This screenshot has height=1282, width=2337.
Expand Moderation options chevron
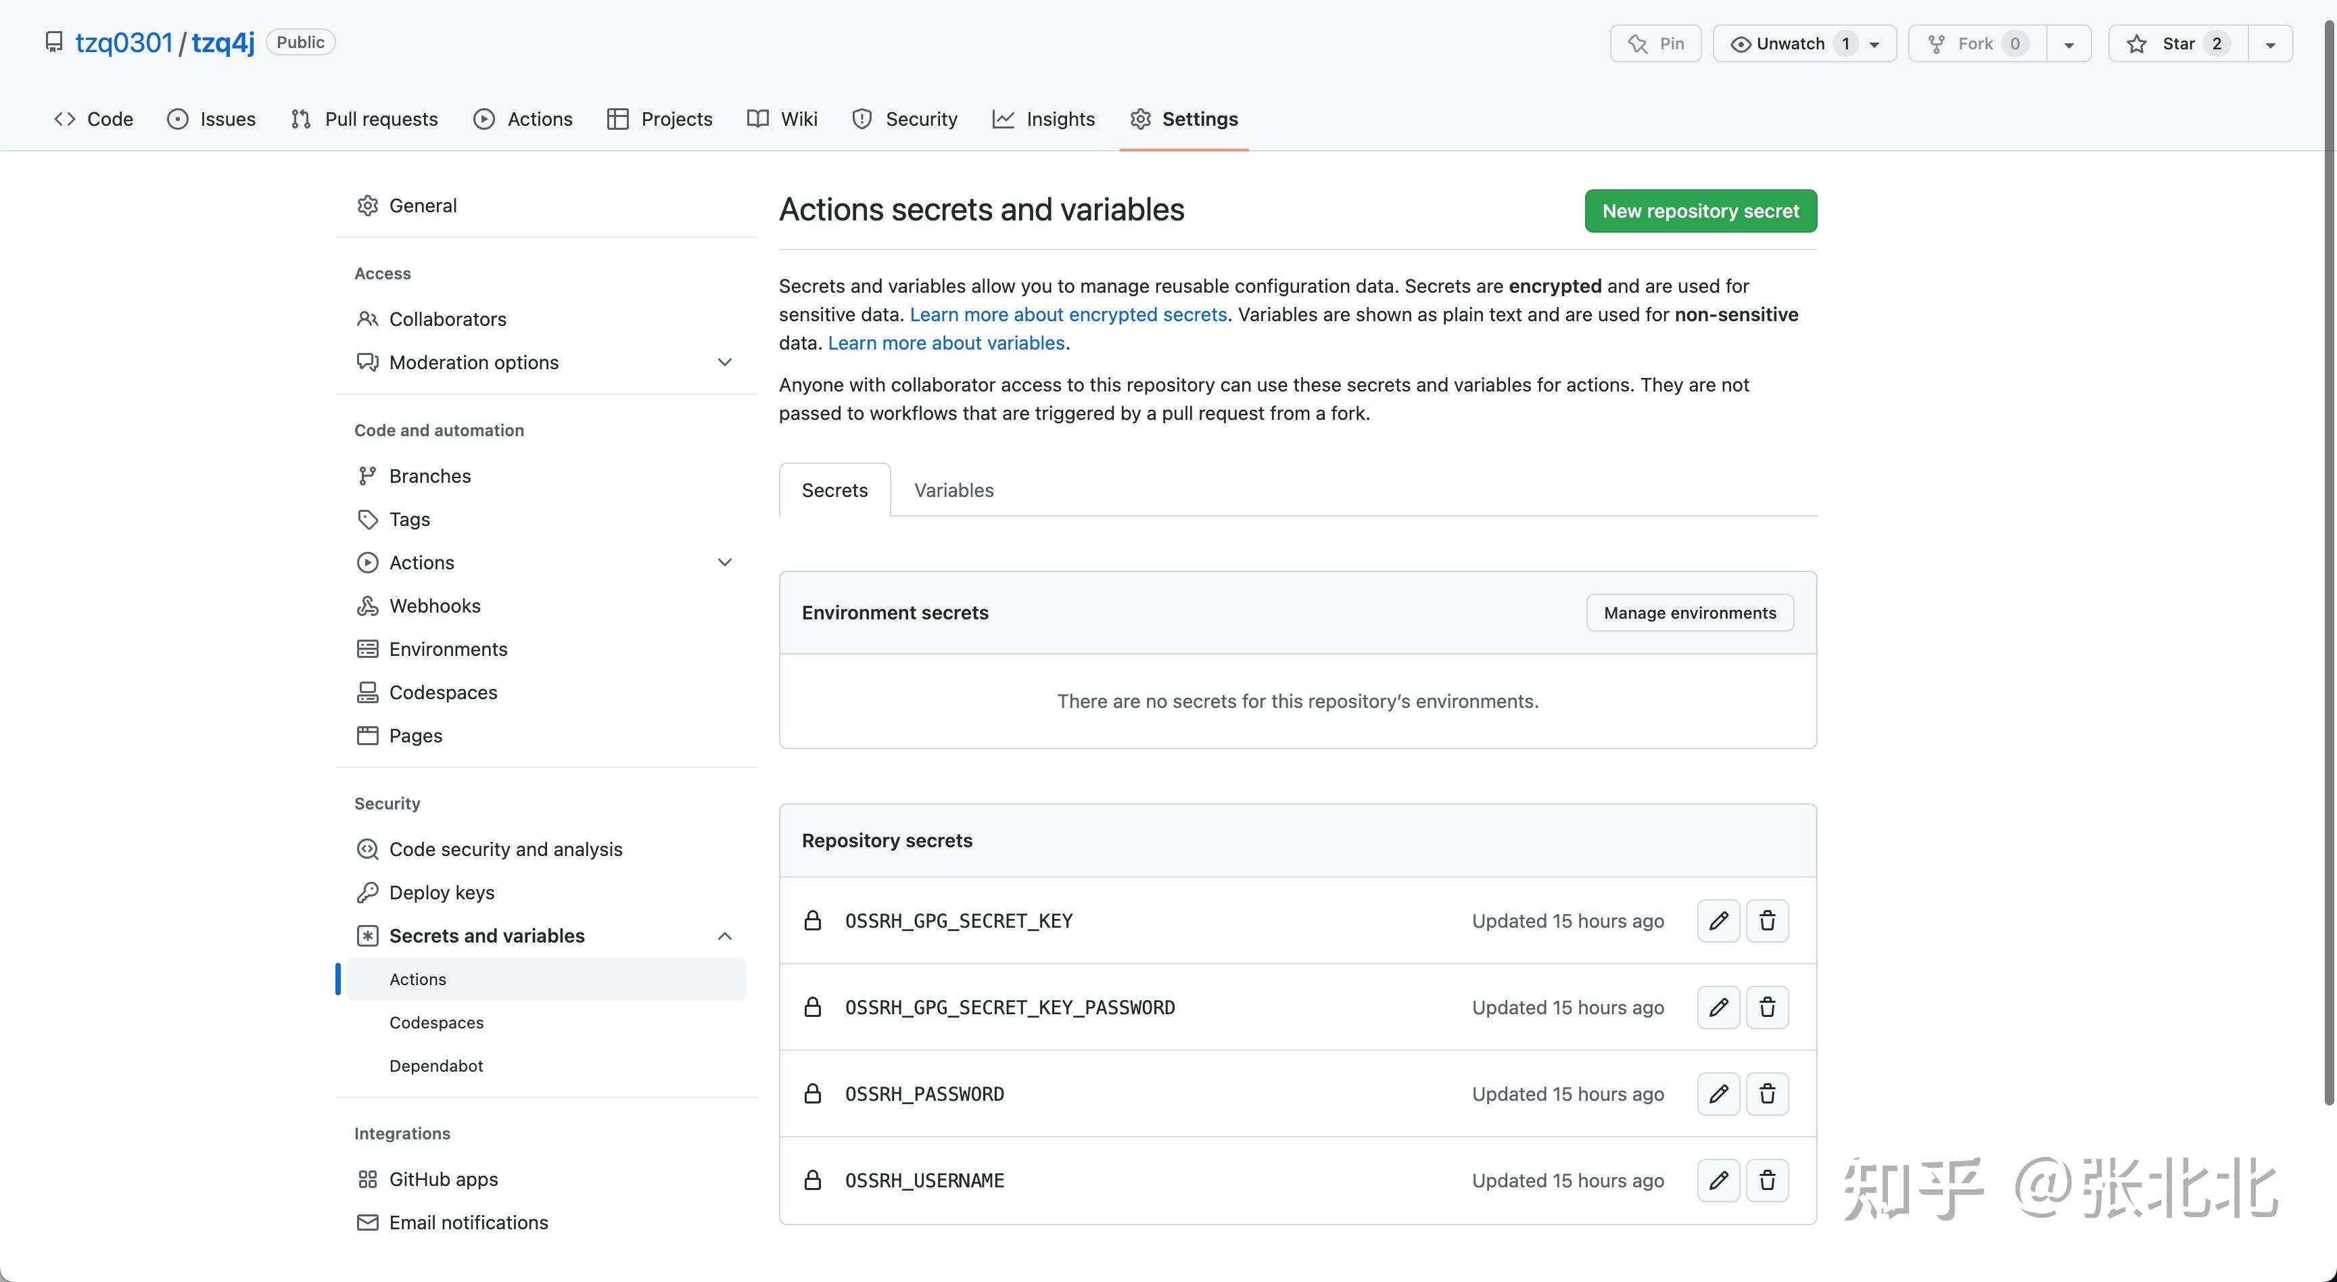click(x=725, y=363)
